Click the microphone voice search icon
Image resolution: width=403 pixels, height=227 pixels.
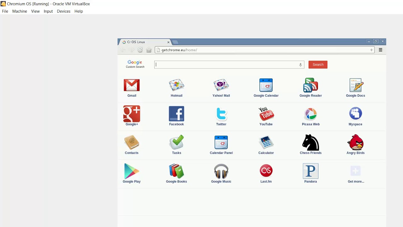tap(300, 65)
